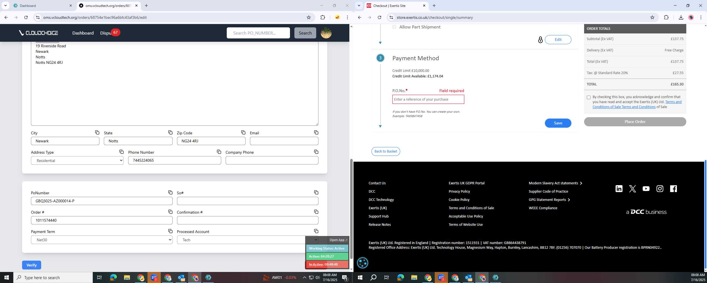Copy the So# field value

(x=316, y=192)
